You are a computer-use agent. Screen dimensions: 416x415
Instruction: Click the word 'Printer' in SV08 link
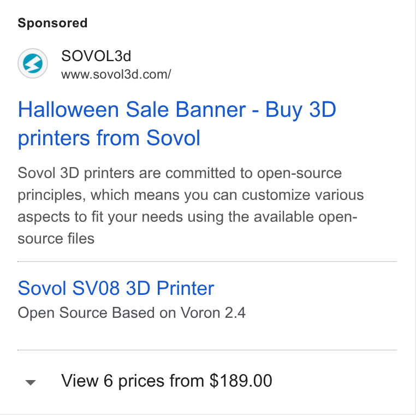(x=186, y=288)
